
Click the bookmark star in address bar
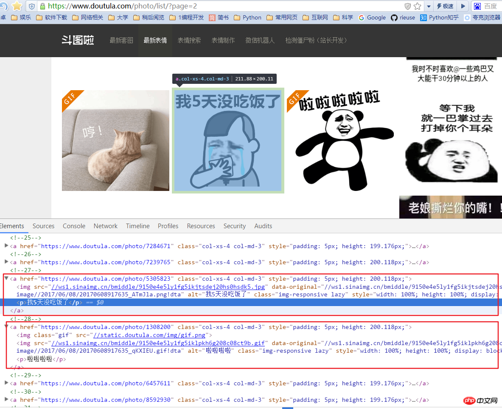pyautogui.click(x=417, y=6)
